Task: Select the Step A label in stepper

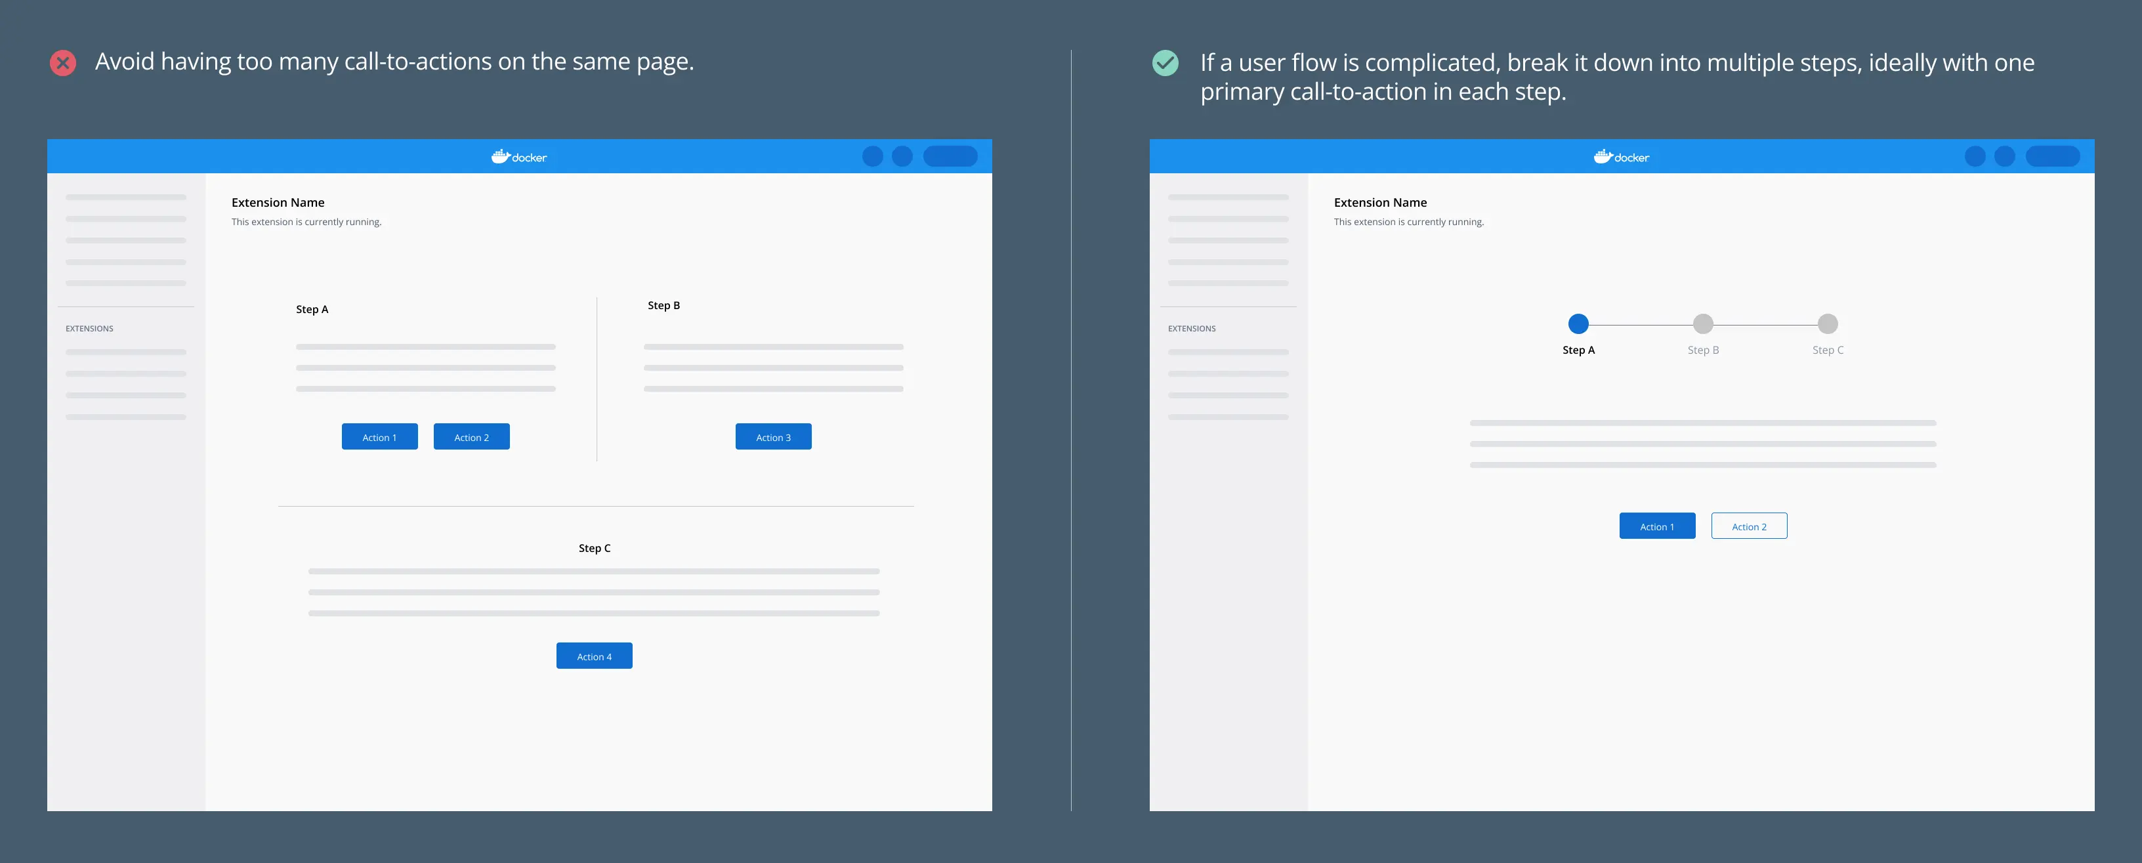Action: pos(1580,350)
